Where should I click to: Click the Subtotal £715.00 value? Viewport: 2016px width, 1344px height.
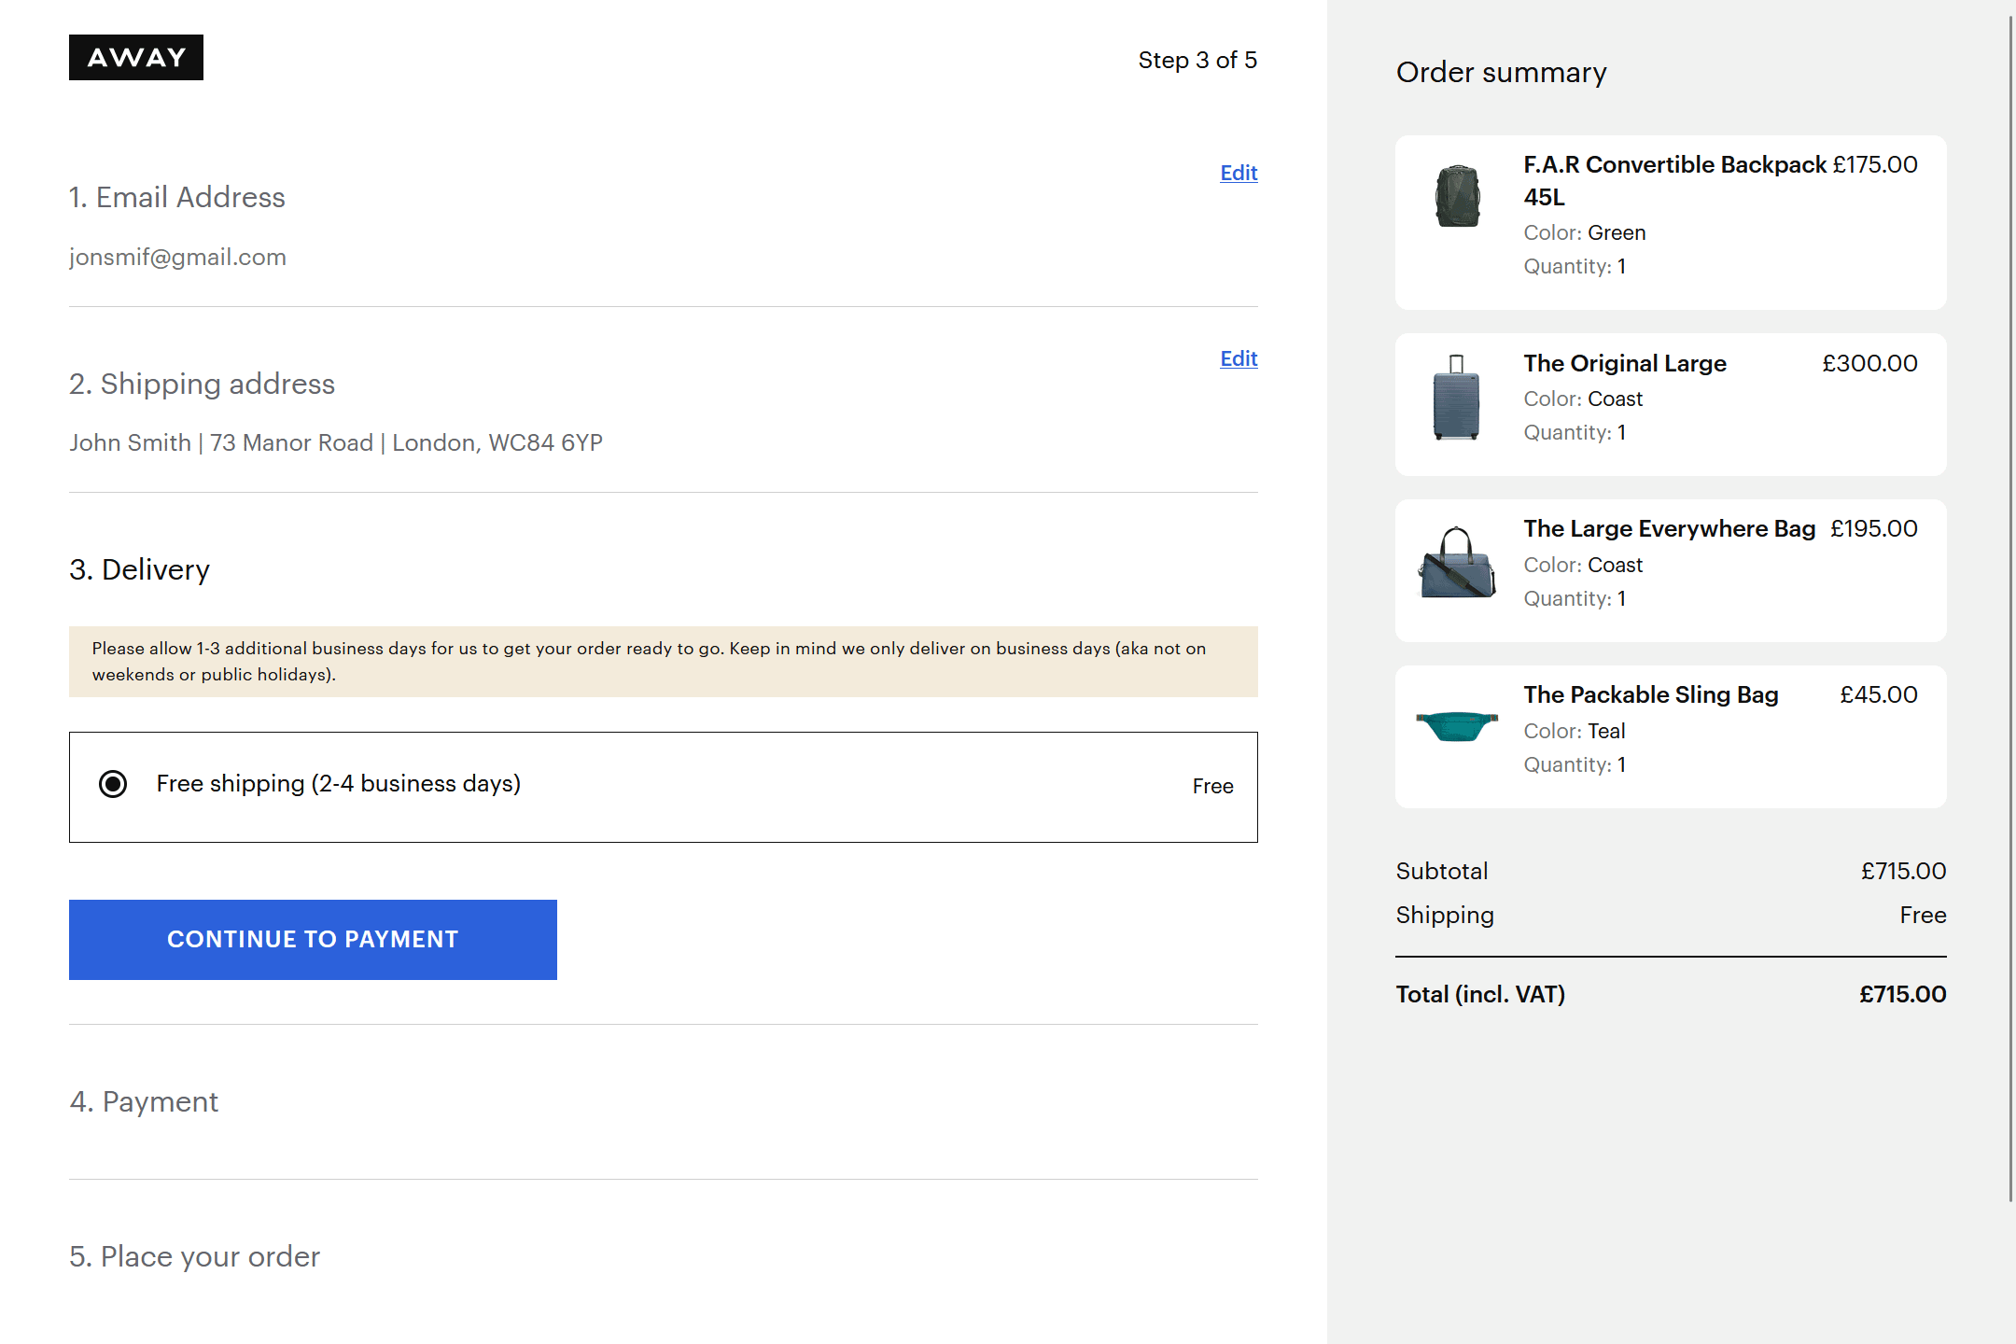pyautogui.click(x=1903, y=871)
